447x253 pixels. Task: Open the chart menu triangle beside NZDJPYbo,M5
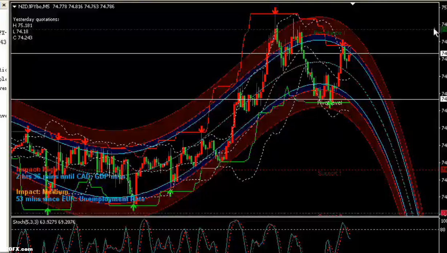14,7
